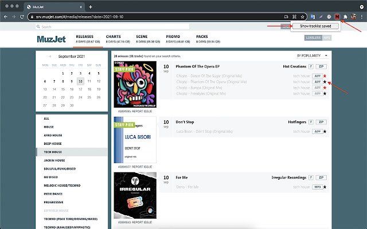Select TECH HOUSE genre filter
Screen dimensions: 367x229
(72, 152)
